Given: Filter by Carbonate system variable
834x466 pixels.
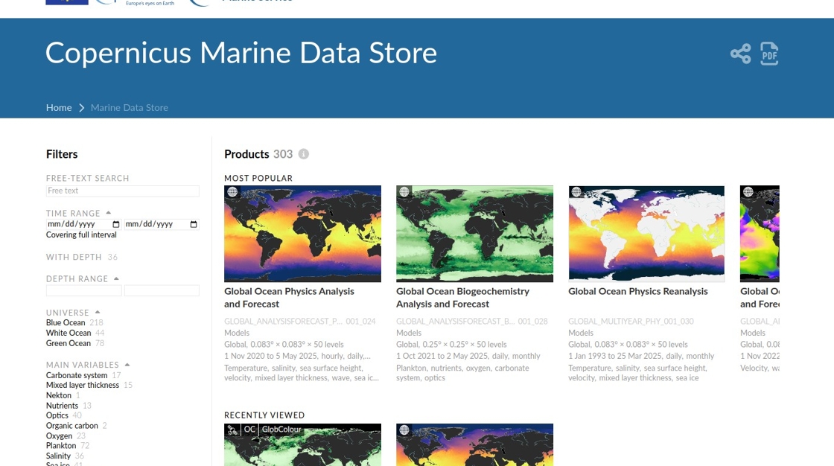Looking at the screenshot, I should coord(77,375).
